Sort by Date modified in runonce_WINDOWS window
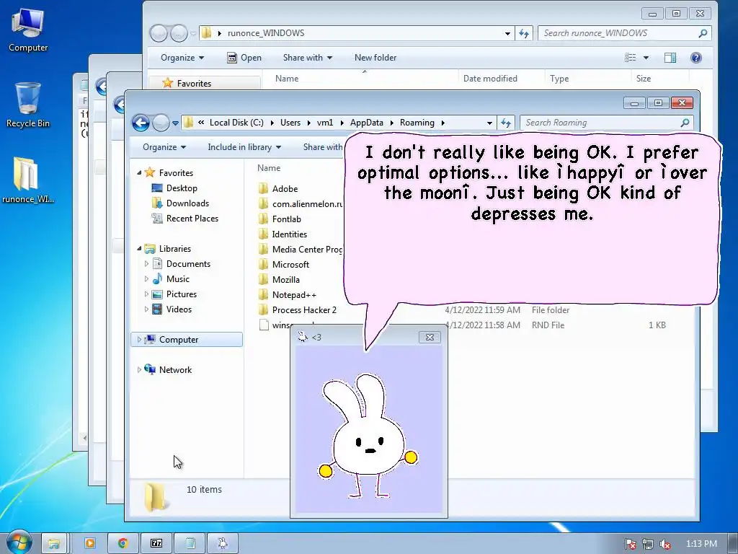The image size is (738, 554). tap(490, 78)
